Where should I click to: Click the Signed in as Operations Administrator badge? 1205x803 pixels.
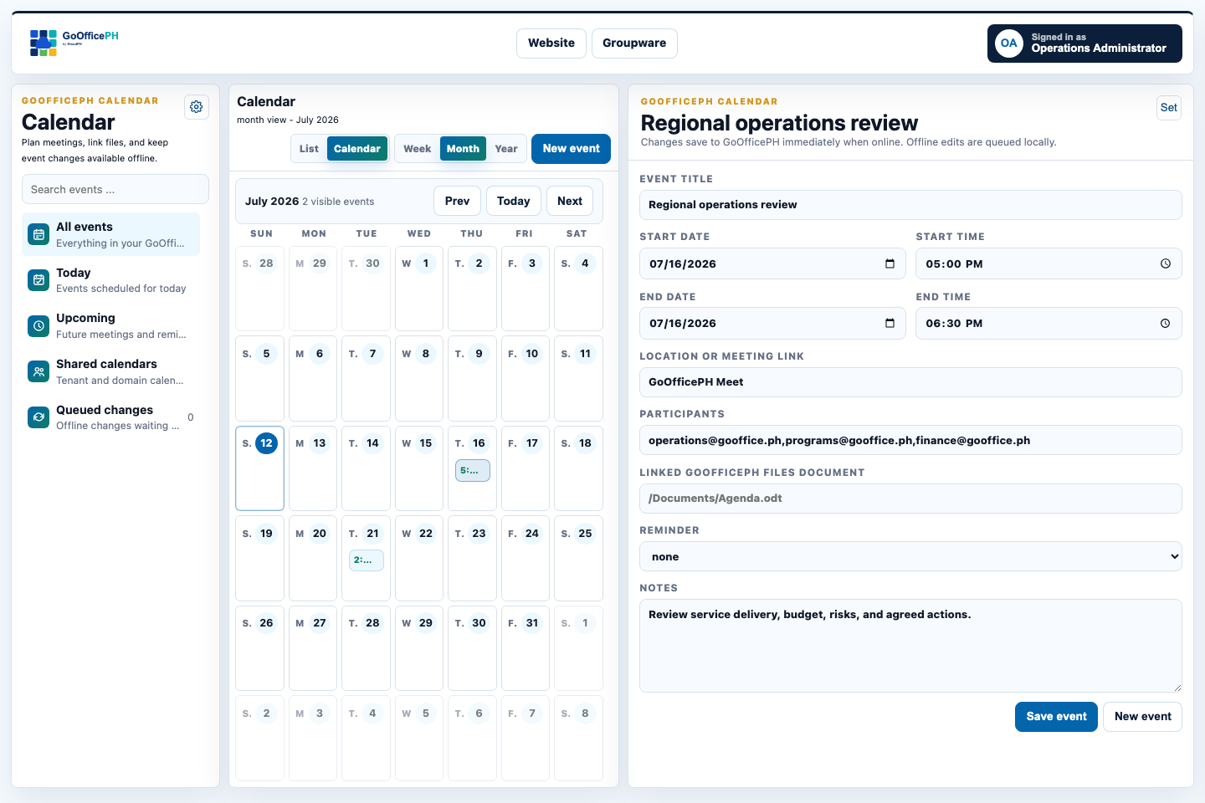(x=1084, y=43)
